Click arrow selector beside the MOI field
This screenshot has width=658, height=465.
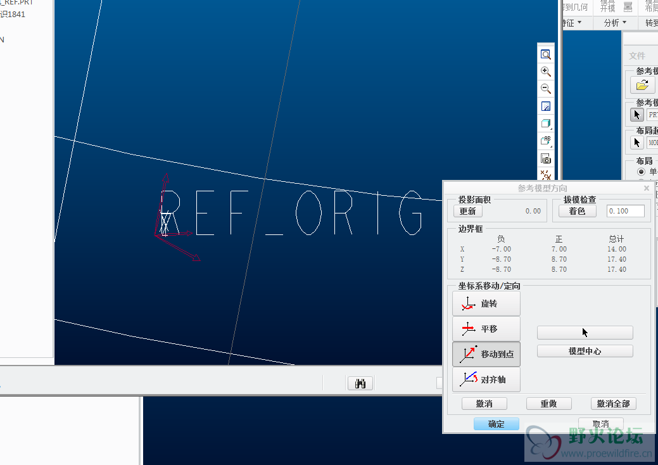636,143
